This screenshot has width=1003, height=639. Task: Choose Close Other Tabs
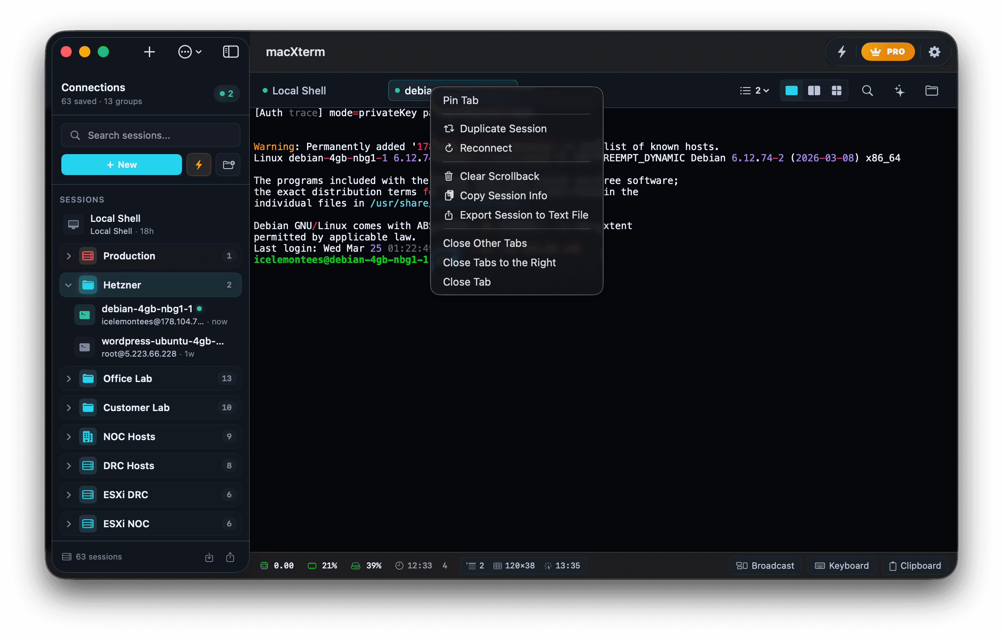(516, 243)
